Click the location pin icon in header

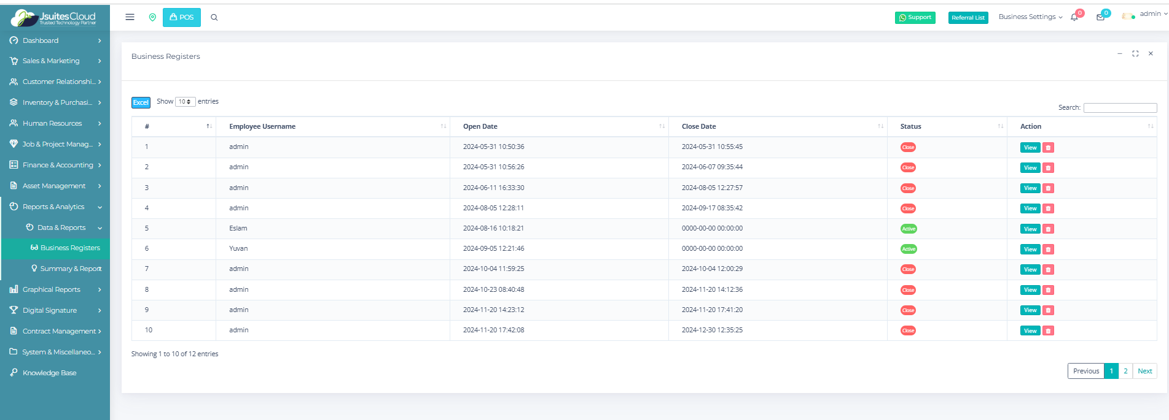pos(152,17)
